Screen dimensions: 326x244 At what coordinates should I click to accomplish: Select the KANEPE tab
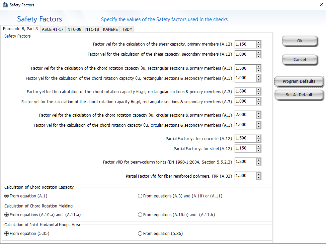click(x=110, y=29)
